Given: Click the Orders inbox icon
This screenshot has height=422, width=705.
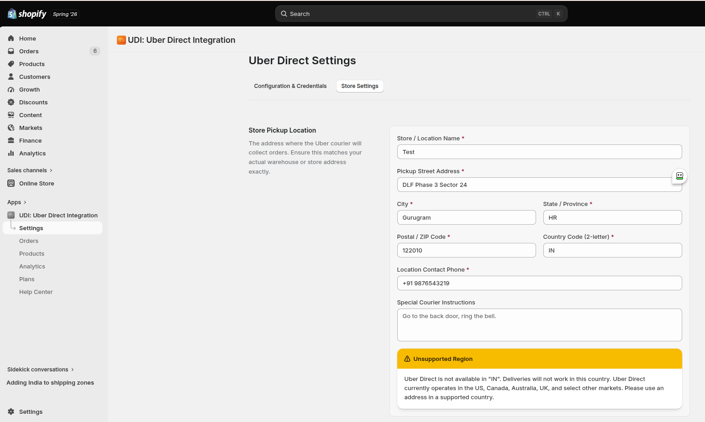Looking at the screenshot, I should click(11, 51).
